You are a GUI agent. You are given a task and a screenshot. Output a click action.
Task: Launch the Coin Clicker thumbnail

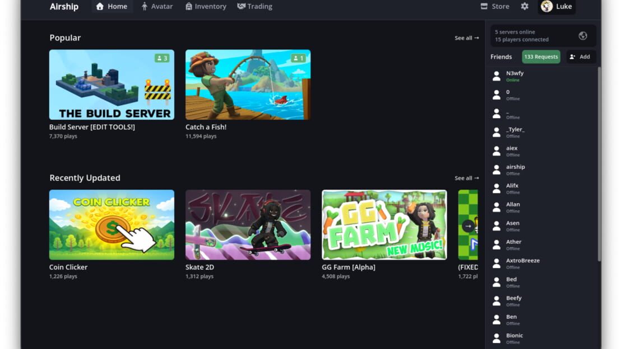[112, 225]
